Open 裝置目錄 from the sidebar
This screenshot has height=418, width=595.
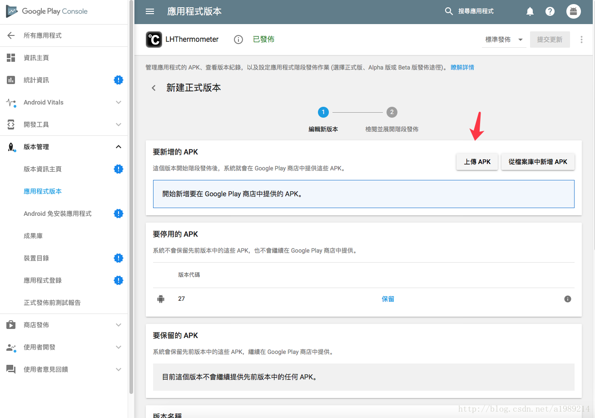pos(36,258)
